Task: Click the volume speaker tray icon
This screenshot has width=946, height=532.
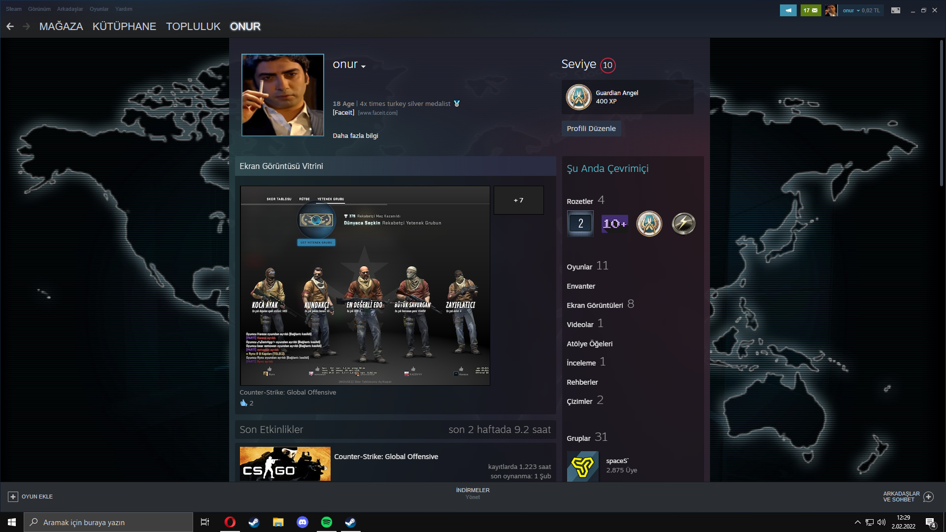Action: 881,522
